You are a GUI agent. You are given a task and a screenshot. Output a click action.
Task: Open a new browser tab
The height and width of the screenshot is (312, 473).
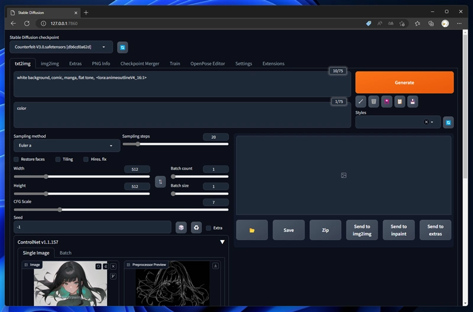coord(86,12)
